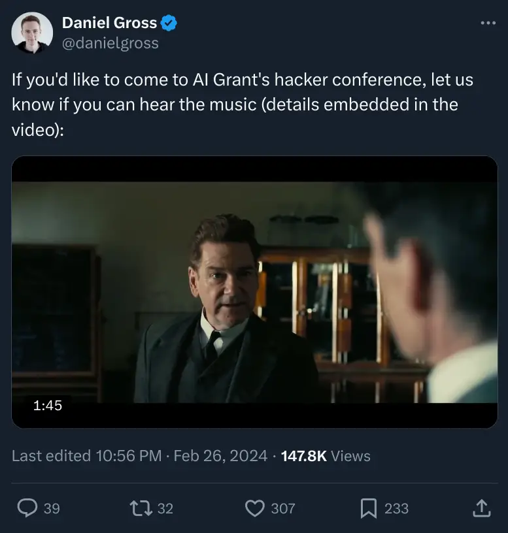Screen dimensions: 508x533
Task: See the 307 likes count
Action: (x=283, y=508)
